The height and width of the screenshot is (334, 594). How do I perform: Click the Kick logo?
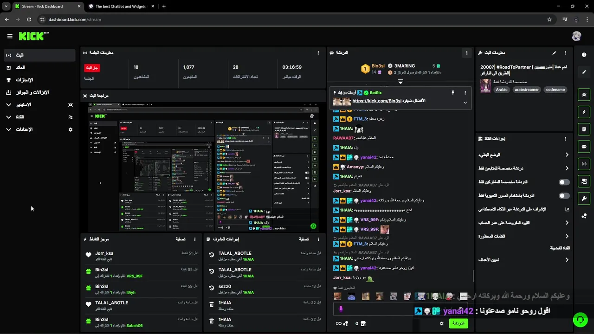point(34,36)
